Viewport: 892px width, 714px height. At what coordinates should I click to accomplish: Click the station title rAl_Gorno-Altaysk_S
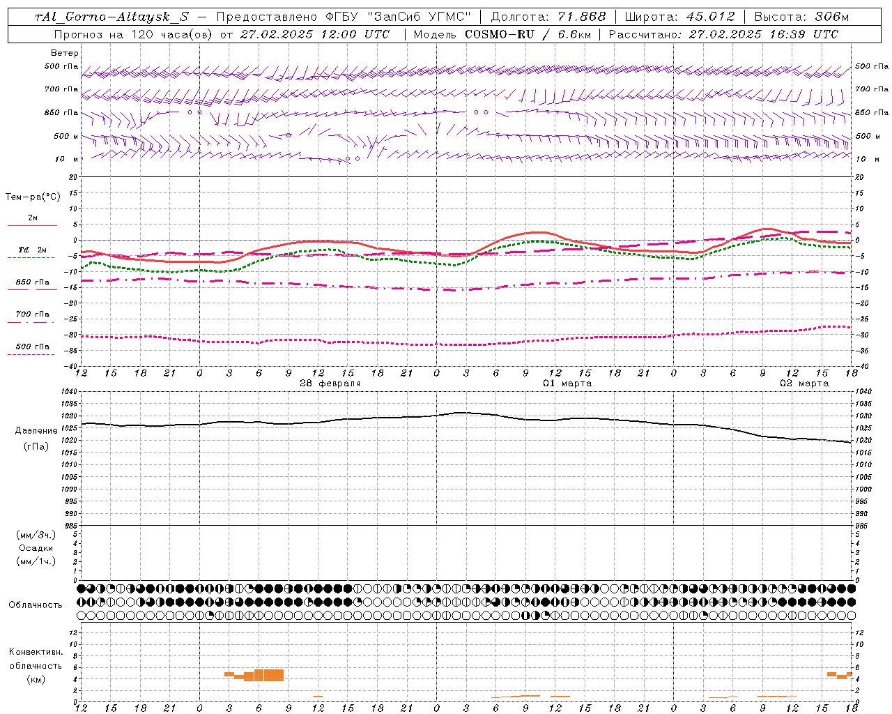point(111,17)
